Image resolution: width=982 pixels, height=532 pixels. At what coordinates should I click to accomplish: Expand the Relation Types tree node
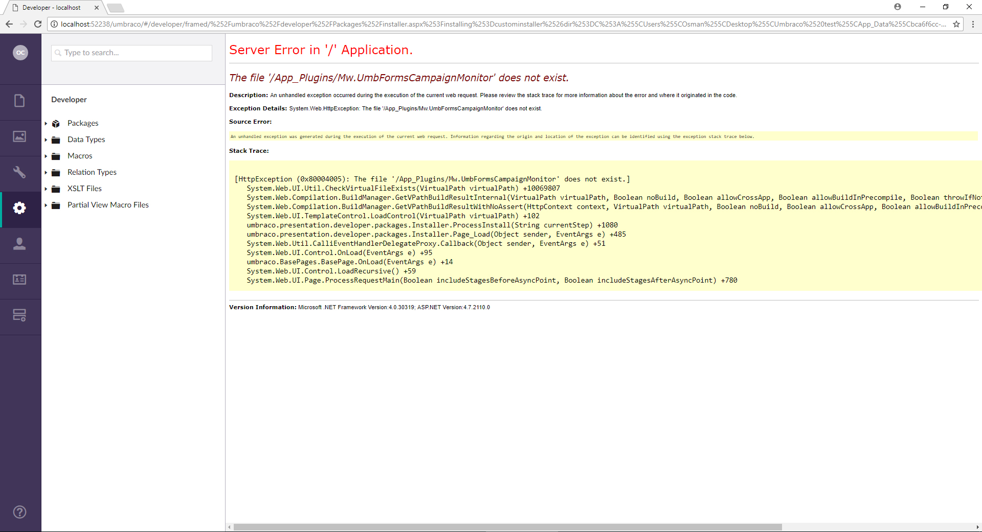46,173
